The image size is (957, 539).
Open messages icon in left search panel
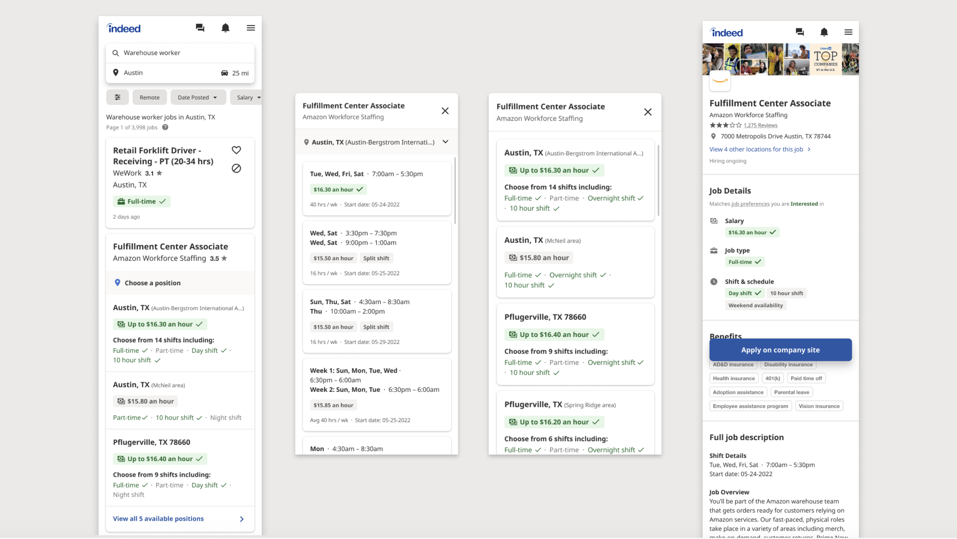(x=200, y=28)
